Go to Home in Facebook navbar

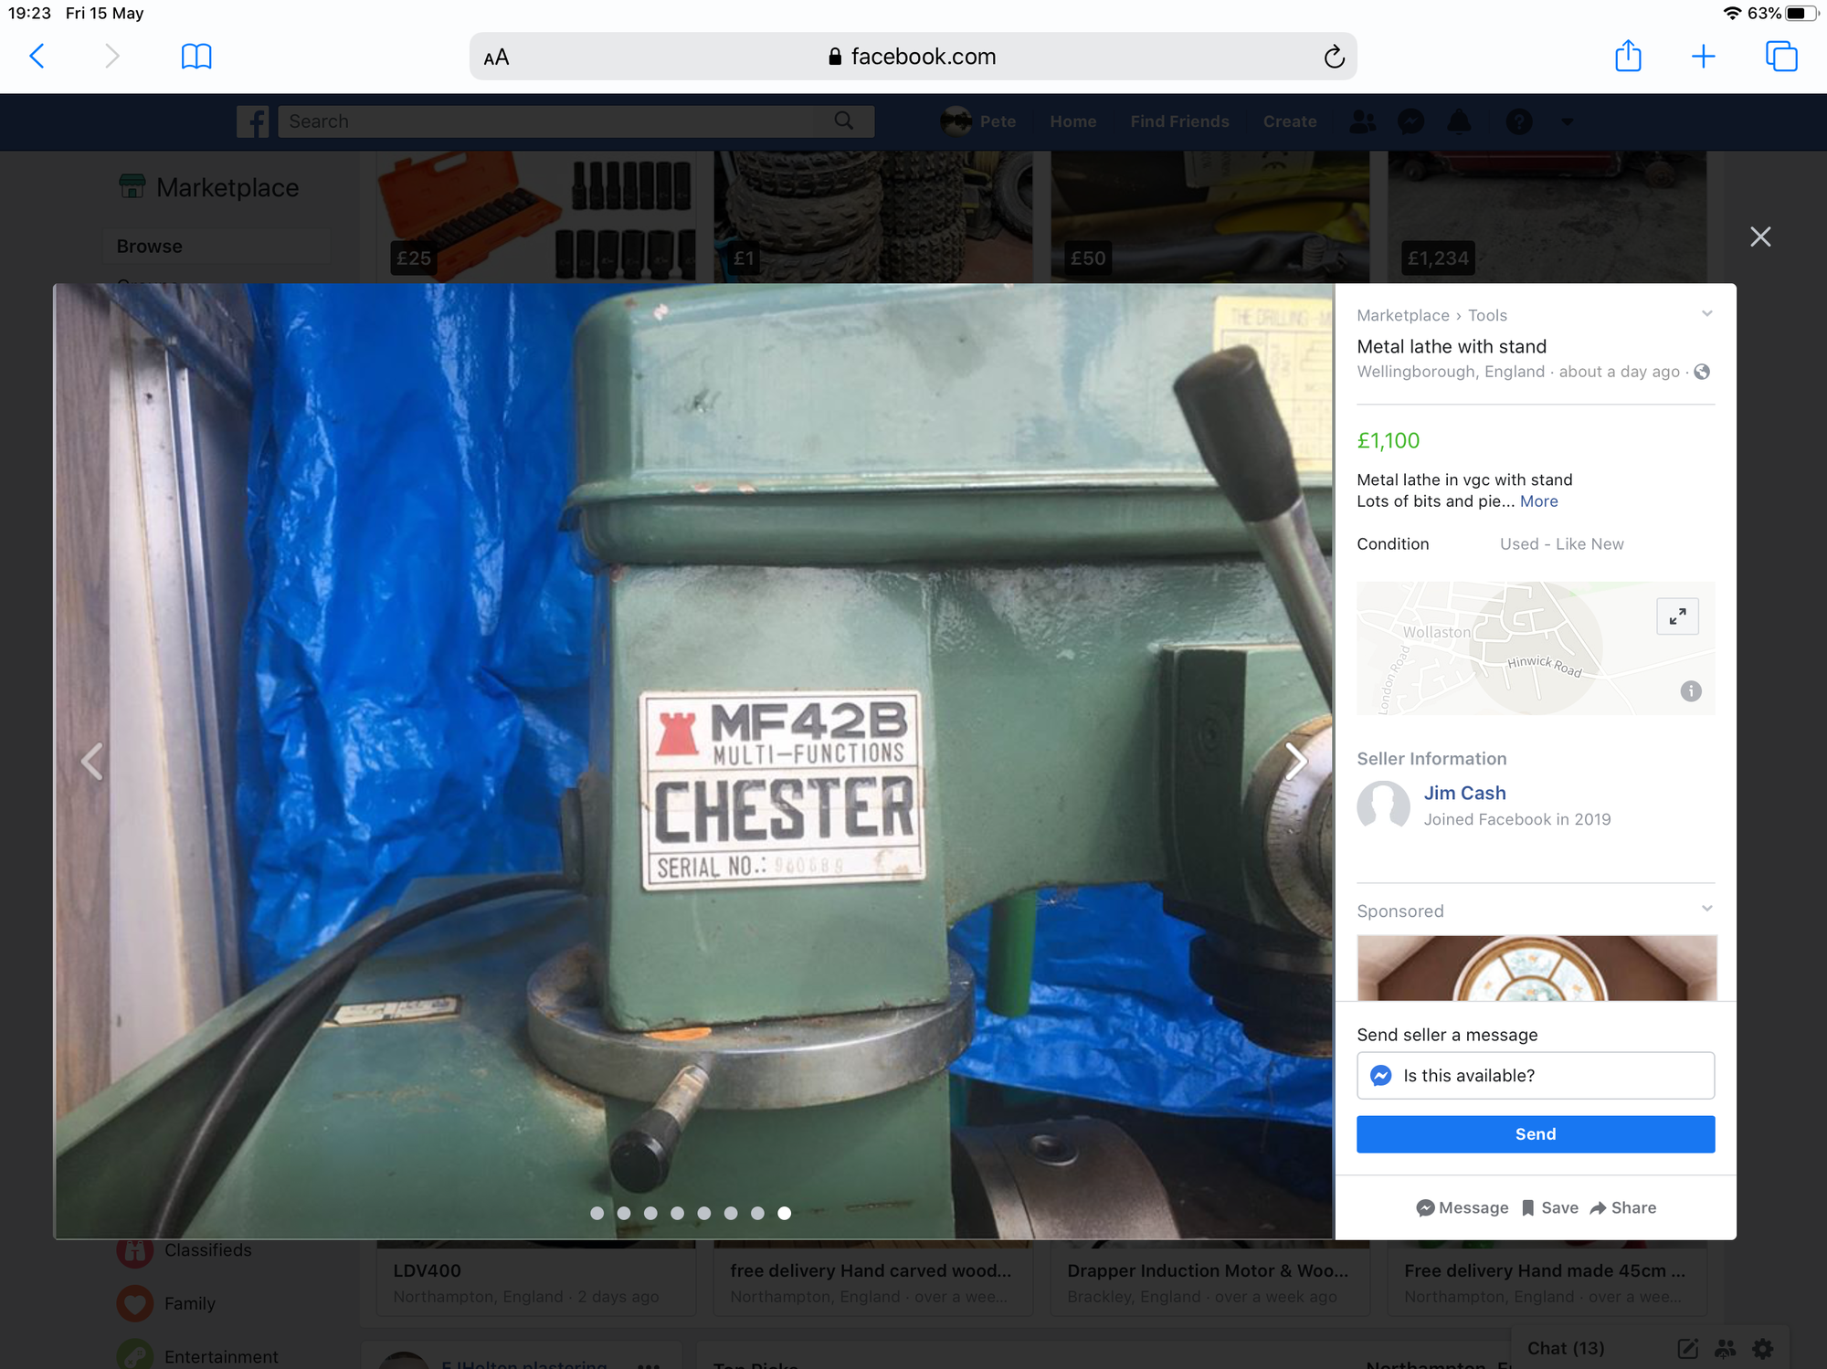[1072, 121]
